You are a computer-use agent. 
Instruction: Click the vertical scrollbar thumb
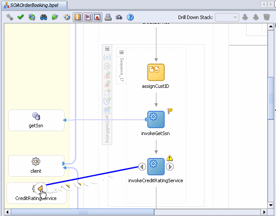(271, 98)
